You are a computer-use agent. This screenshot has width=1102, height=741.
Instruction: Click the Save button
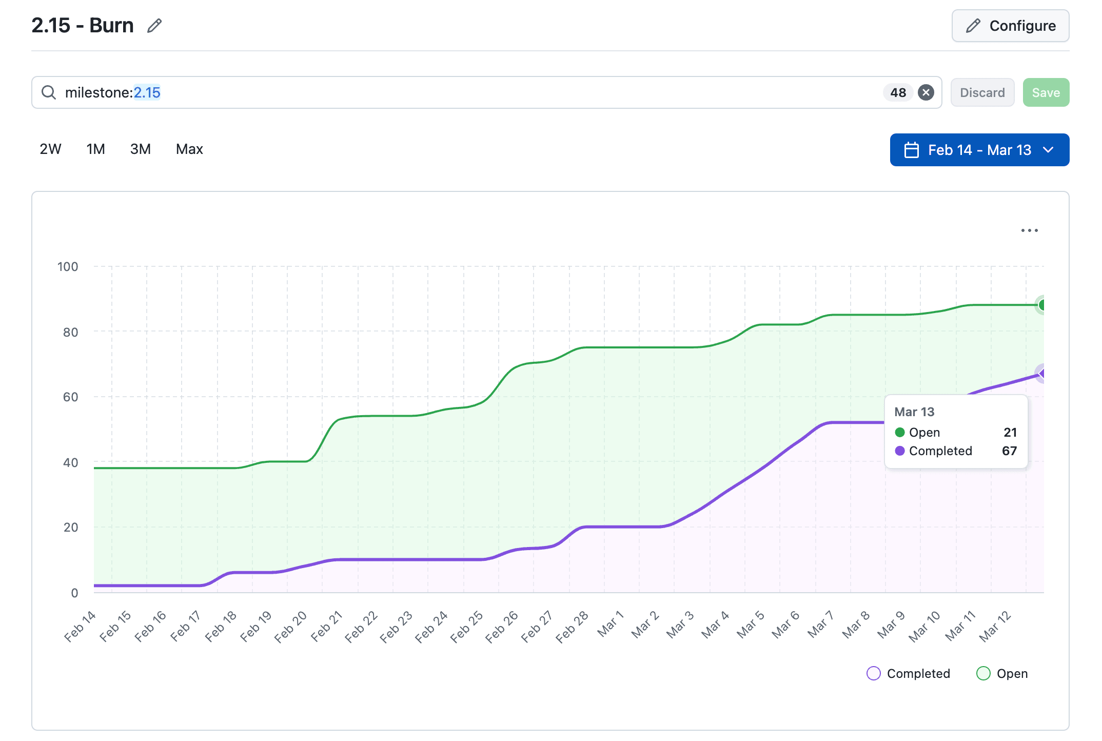pos(1046,92)
